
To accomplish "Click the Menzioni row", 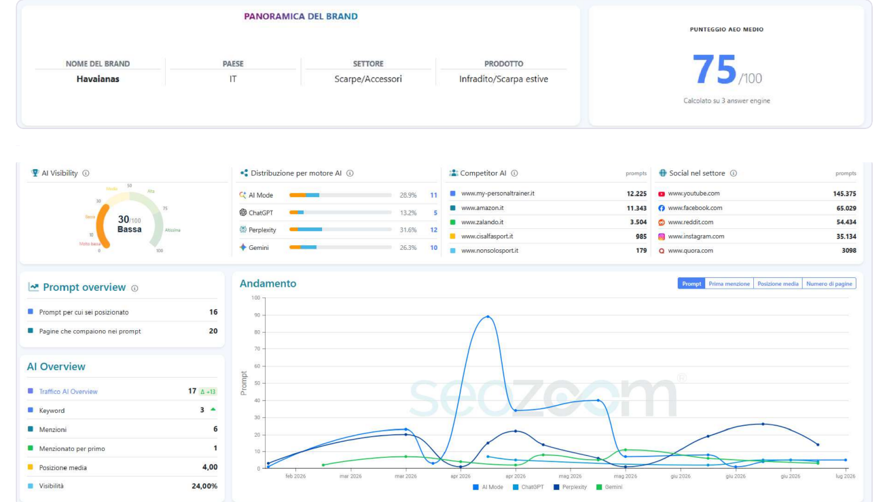I will pos(122,429).
